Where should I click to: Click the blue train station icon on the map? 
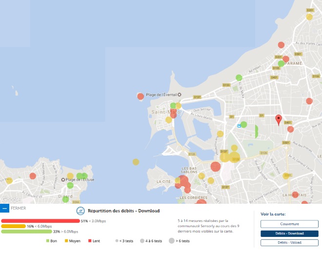[x=239, y=126]
